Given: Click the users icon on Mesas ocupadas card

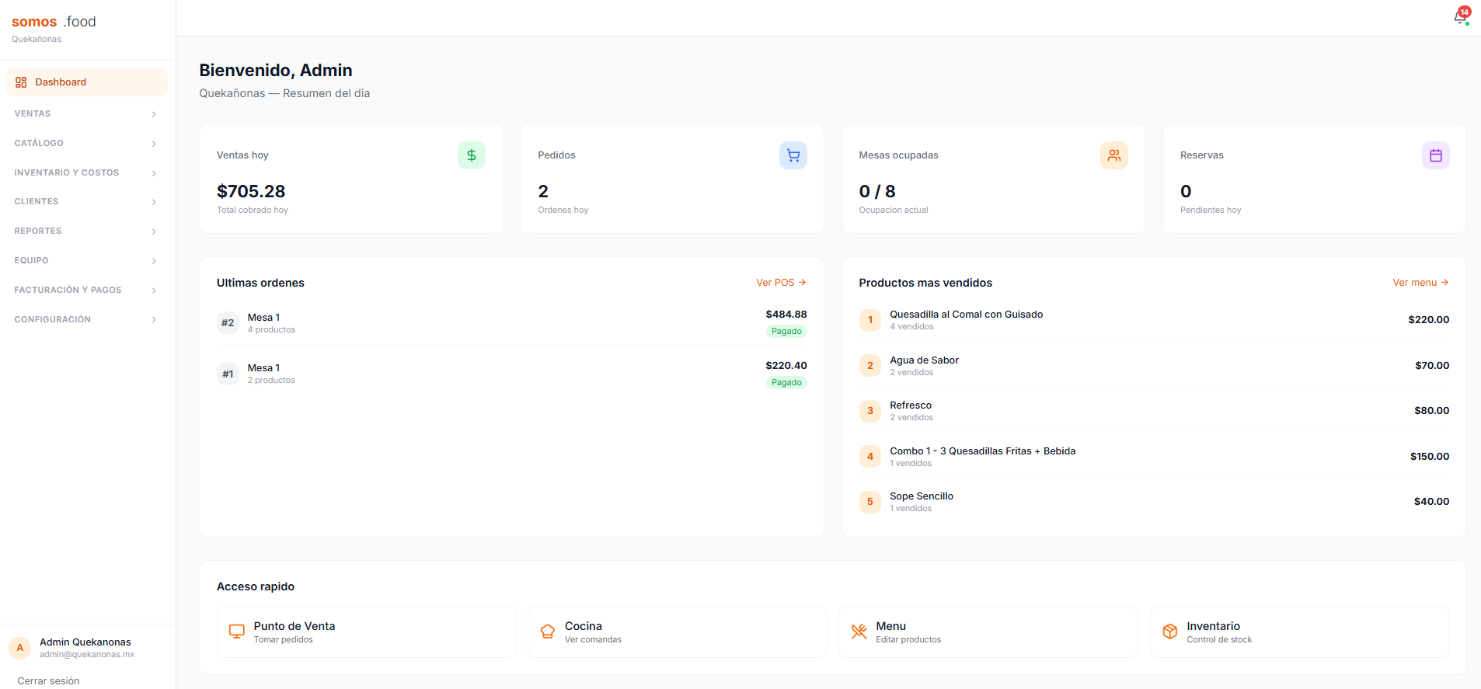Looking at the screenshot, I should point(1114,155).
